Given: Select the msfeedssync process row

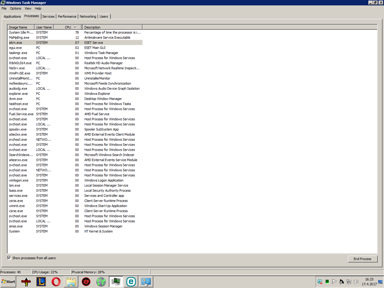Looking at the screenshot, I should [x=75, y=84].
